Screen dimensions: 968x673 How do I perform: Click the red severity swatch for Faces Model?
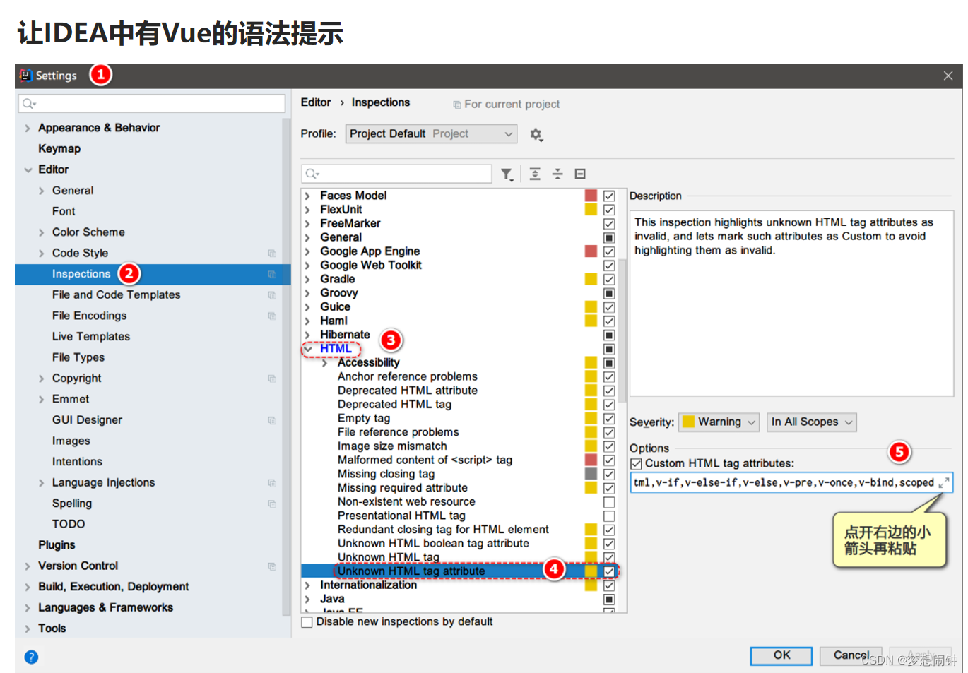coord(591,196)
